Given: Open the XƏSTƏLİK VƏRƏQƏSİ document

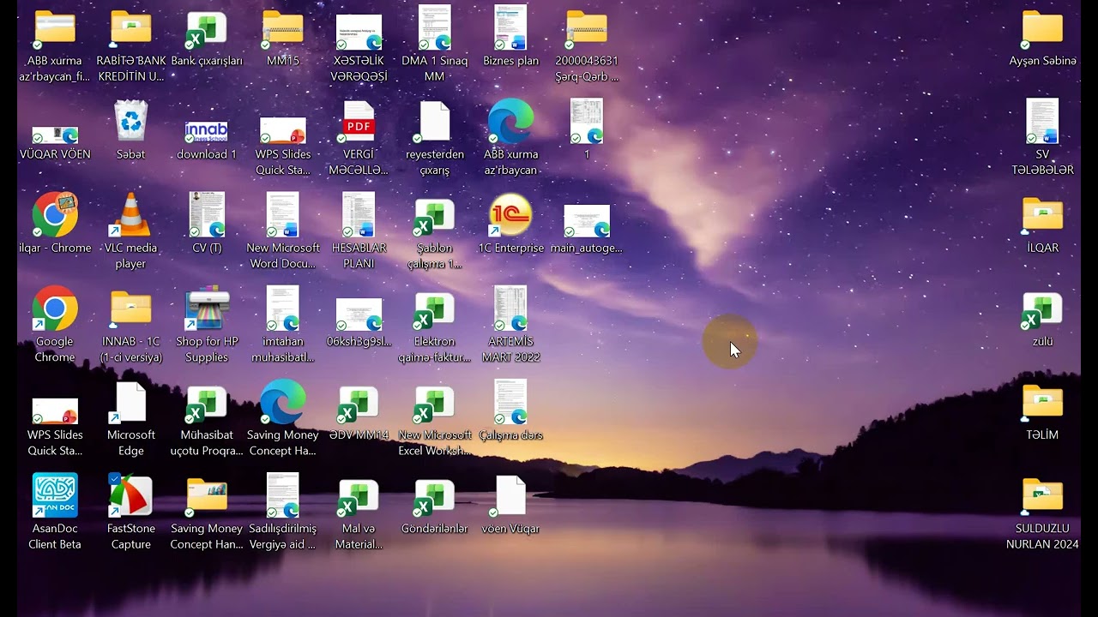Looking at the screenshot, I should [359, 32].
